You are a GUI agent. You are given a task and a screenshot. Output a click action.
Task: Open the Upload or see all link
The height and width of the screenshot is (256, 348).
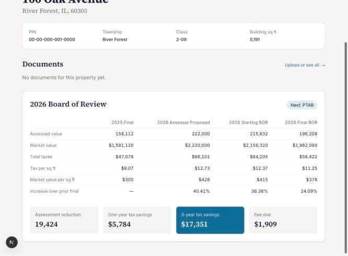[305, 65]
